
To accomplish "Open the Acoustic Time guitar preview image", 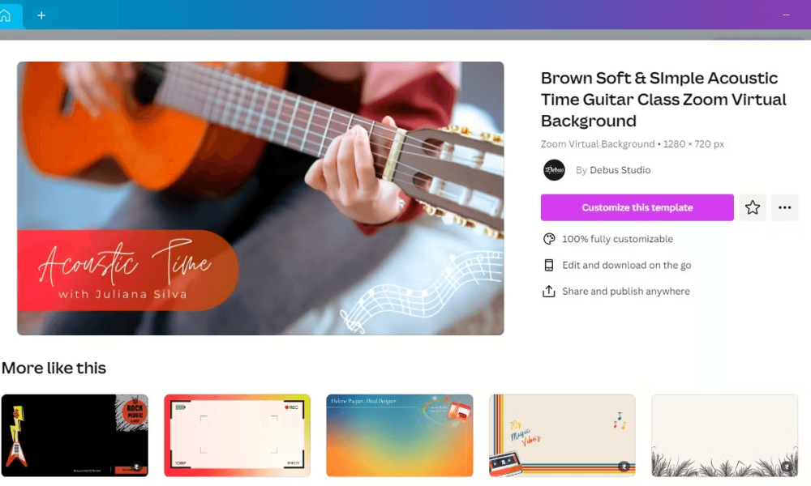I will (x=260, y=198).
